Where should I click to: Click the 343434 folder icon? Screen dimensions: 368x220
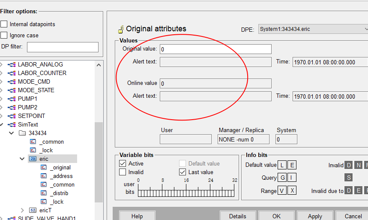pos(22,133)
